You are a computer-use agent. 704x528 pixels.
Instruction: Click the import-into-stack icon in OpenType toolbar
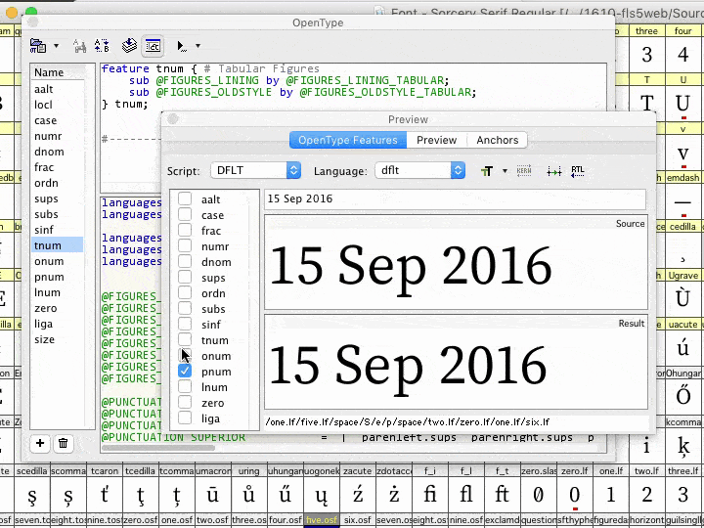click(129, 46)
